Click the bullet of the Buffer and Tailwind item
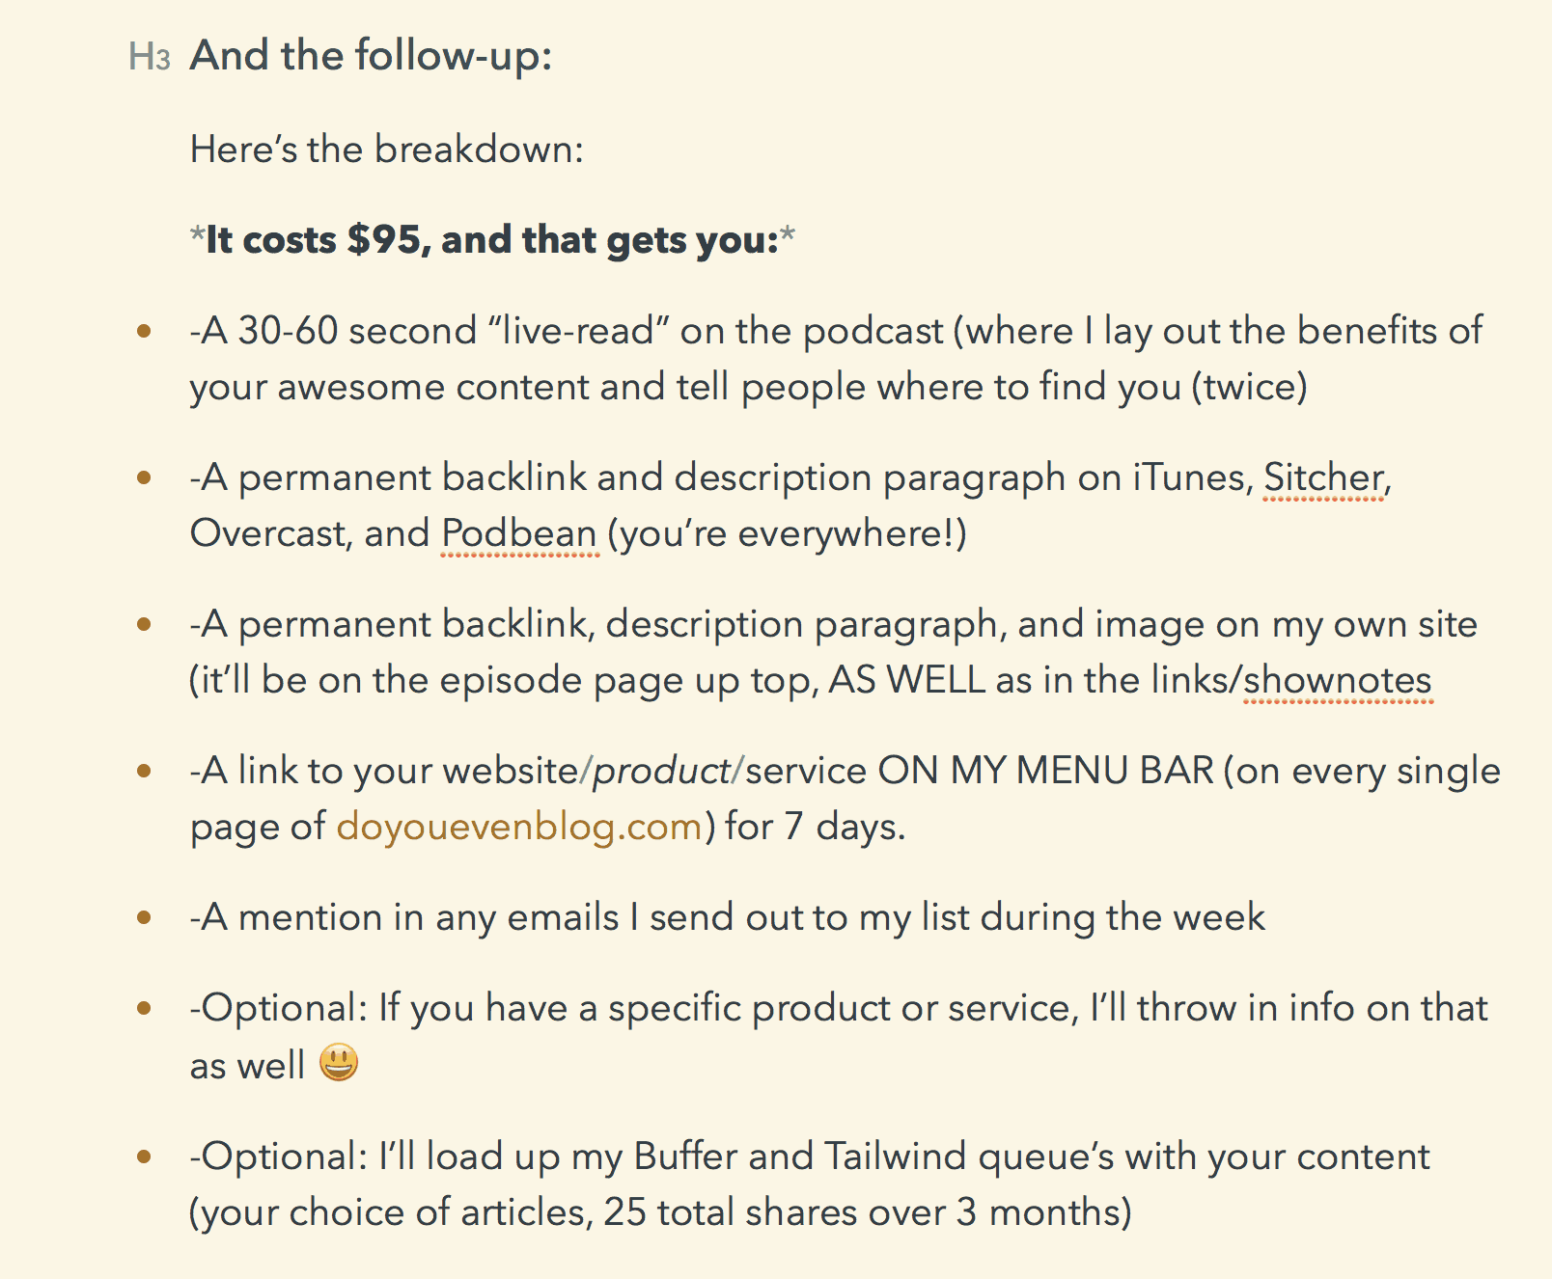The width and height of the screenshot is (1552, 1279). point(144,1156)
